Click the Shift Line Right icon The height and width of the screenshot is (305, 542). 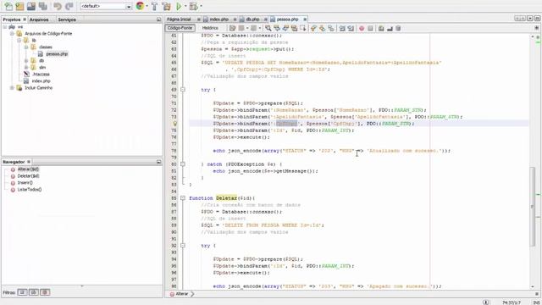[x=351, y=28]
